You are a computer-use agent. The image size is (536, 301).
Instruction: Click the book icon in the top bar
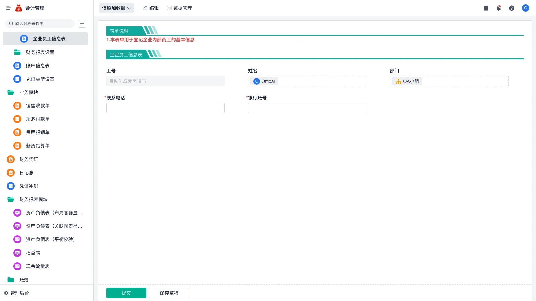click(x=486, y=8)
